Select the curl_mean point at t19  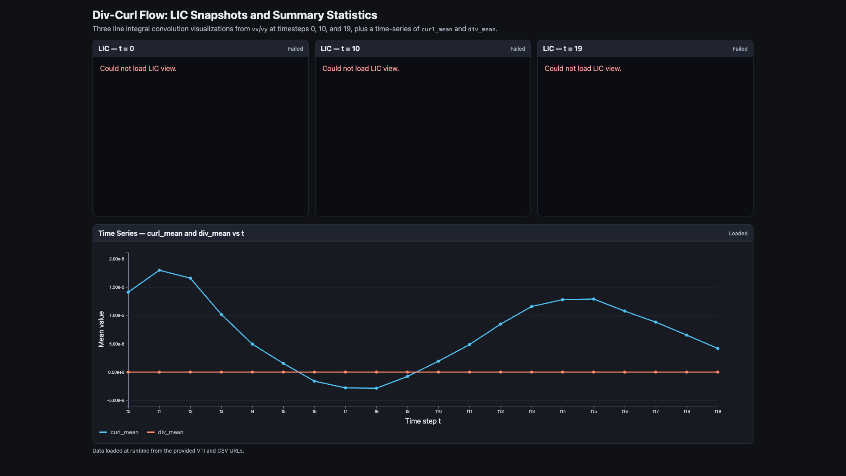pos(718,349)
